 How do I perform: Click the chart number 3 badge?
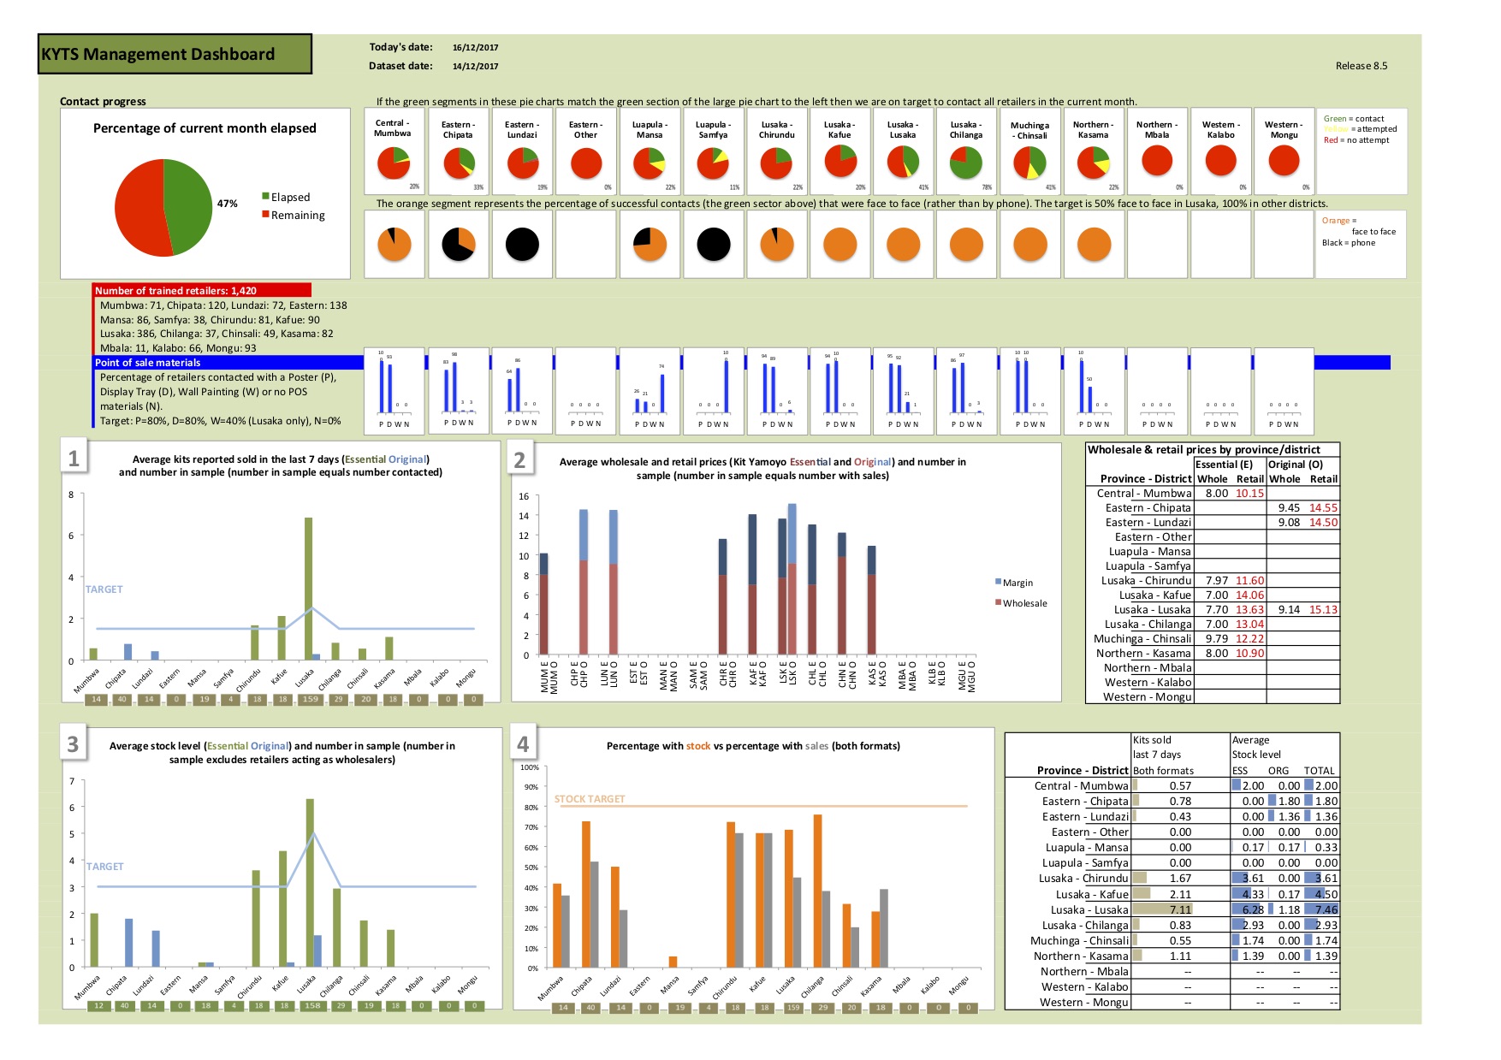pyautogui.click(x=73, y=744)
